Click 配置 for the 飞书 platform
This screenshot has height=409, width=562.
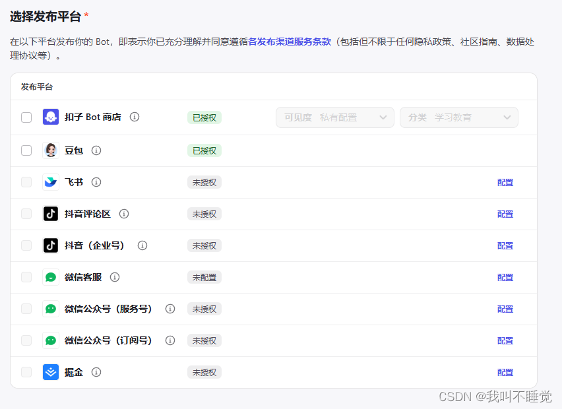coord(505,183)
